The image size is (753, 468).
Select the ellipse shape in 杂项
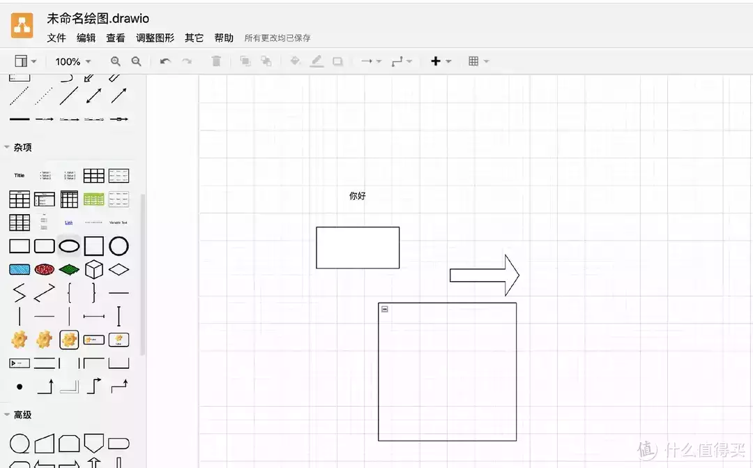click(x=69, y=246)
